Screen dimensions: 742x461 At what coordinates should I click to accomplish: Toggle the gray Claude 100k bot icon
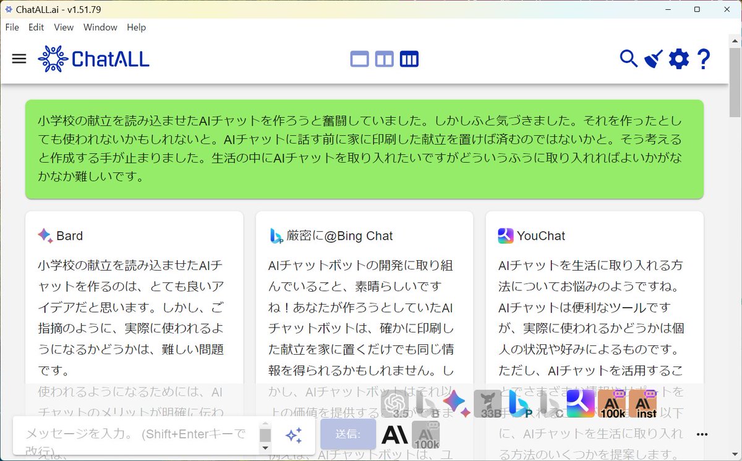point(426,435)
